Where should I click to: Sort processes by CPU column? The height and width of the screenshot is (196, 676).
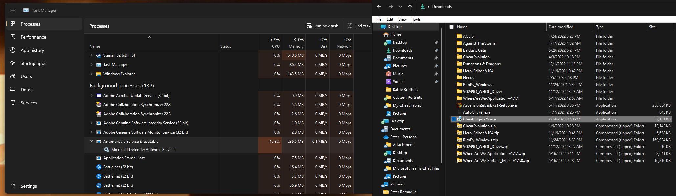tap(270, 42)
